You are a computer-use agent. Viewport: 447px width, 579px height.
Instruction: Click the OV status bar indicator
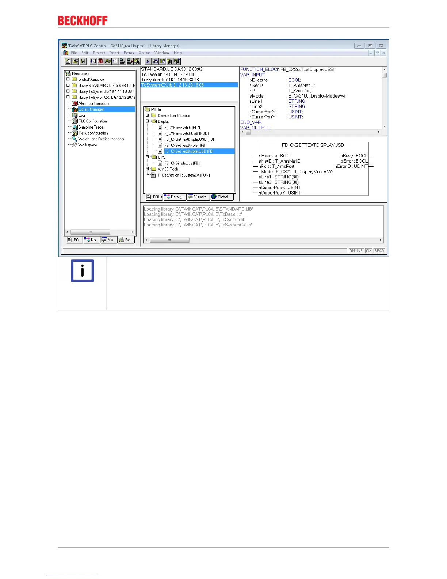[368, 251]
